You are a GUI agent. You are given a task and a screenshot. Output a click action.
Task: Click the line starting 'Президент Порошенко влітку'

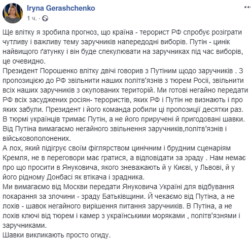[123, 71]
